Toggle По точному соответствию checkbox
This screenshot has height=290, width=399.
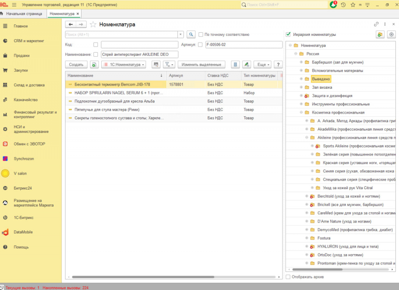coord(201,35)
